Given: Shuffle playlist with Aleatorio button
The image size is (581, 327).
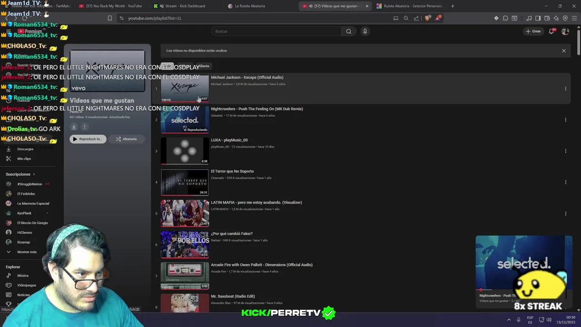Looking at the screenshot, I should pyautogui.click(x=126, y=139).
